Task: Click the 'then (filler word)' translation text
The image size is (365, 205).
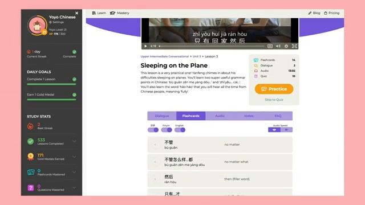Action: click(237, 179)
